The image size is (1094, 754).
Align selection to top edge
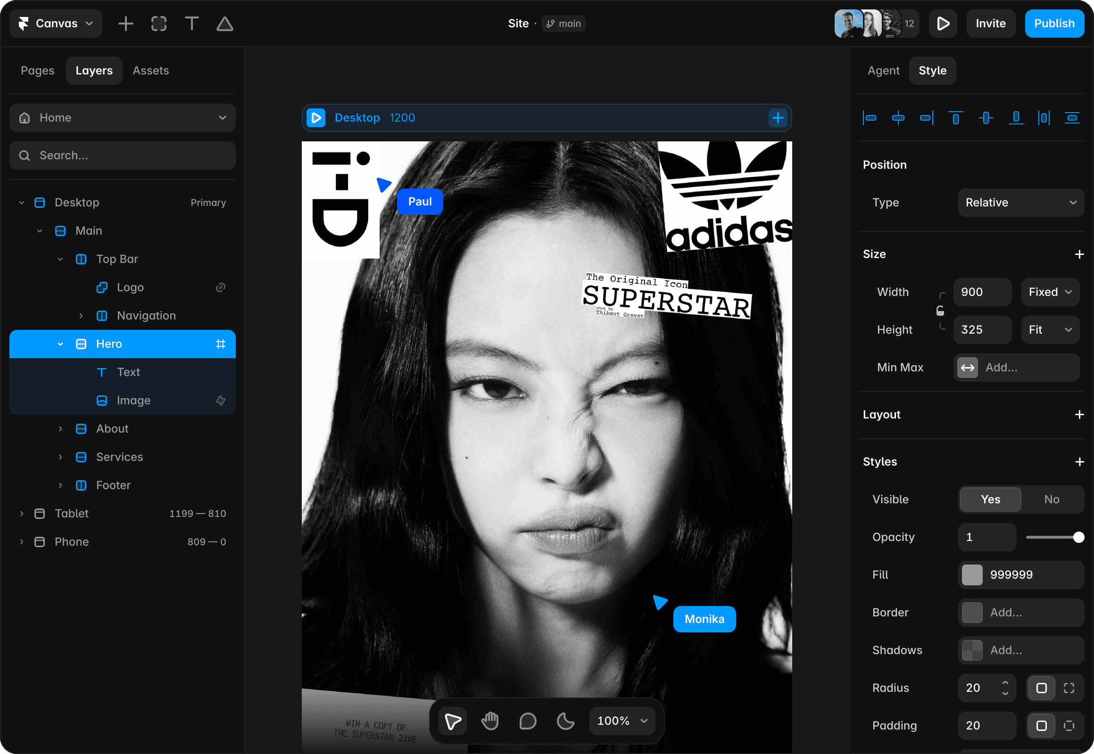tap(955, 118)
